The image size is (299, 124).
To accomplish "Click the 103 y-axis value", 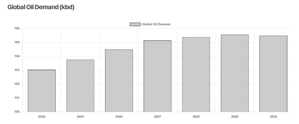I will tap(17, 70).
